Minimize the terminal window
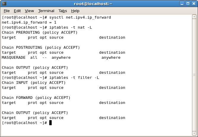 pyautogui.click(x=182, y=4)
